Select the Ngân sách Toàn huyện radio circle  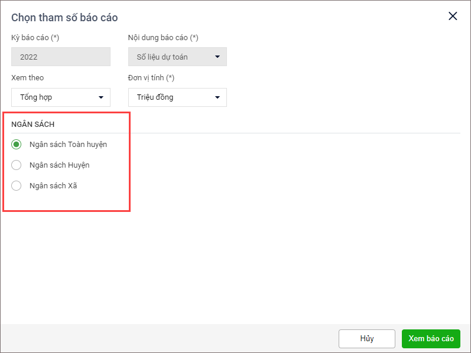(x=17, y=144)
